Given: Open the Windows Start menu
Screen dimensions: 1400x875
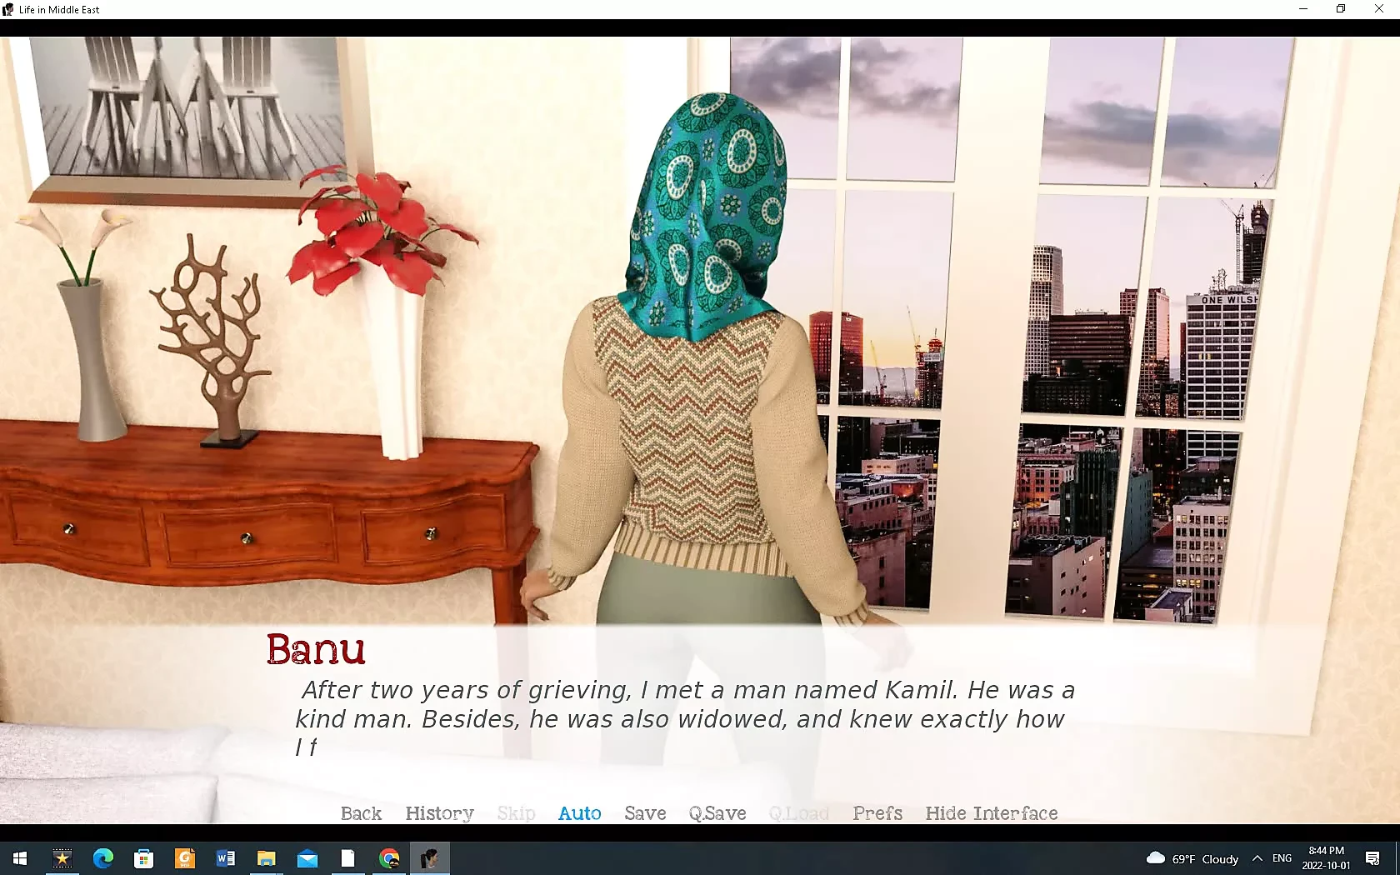Looking at the screenshot, I should pyautogui.click(x=20, y=858).
